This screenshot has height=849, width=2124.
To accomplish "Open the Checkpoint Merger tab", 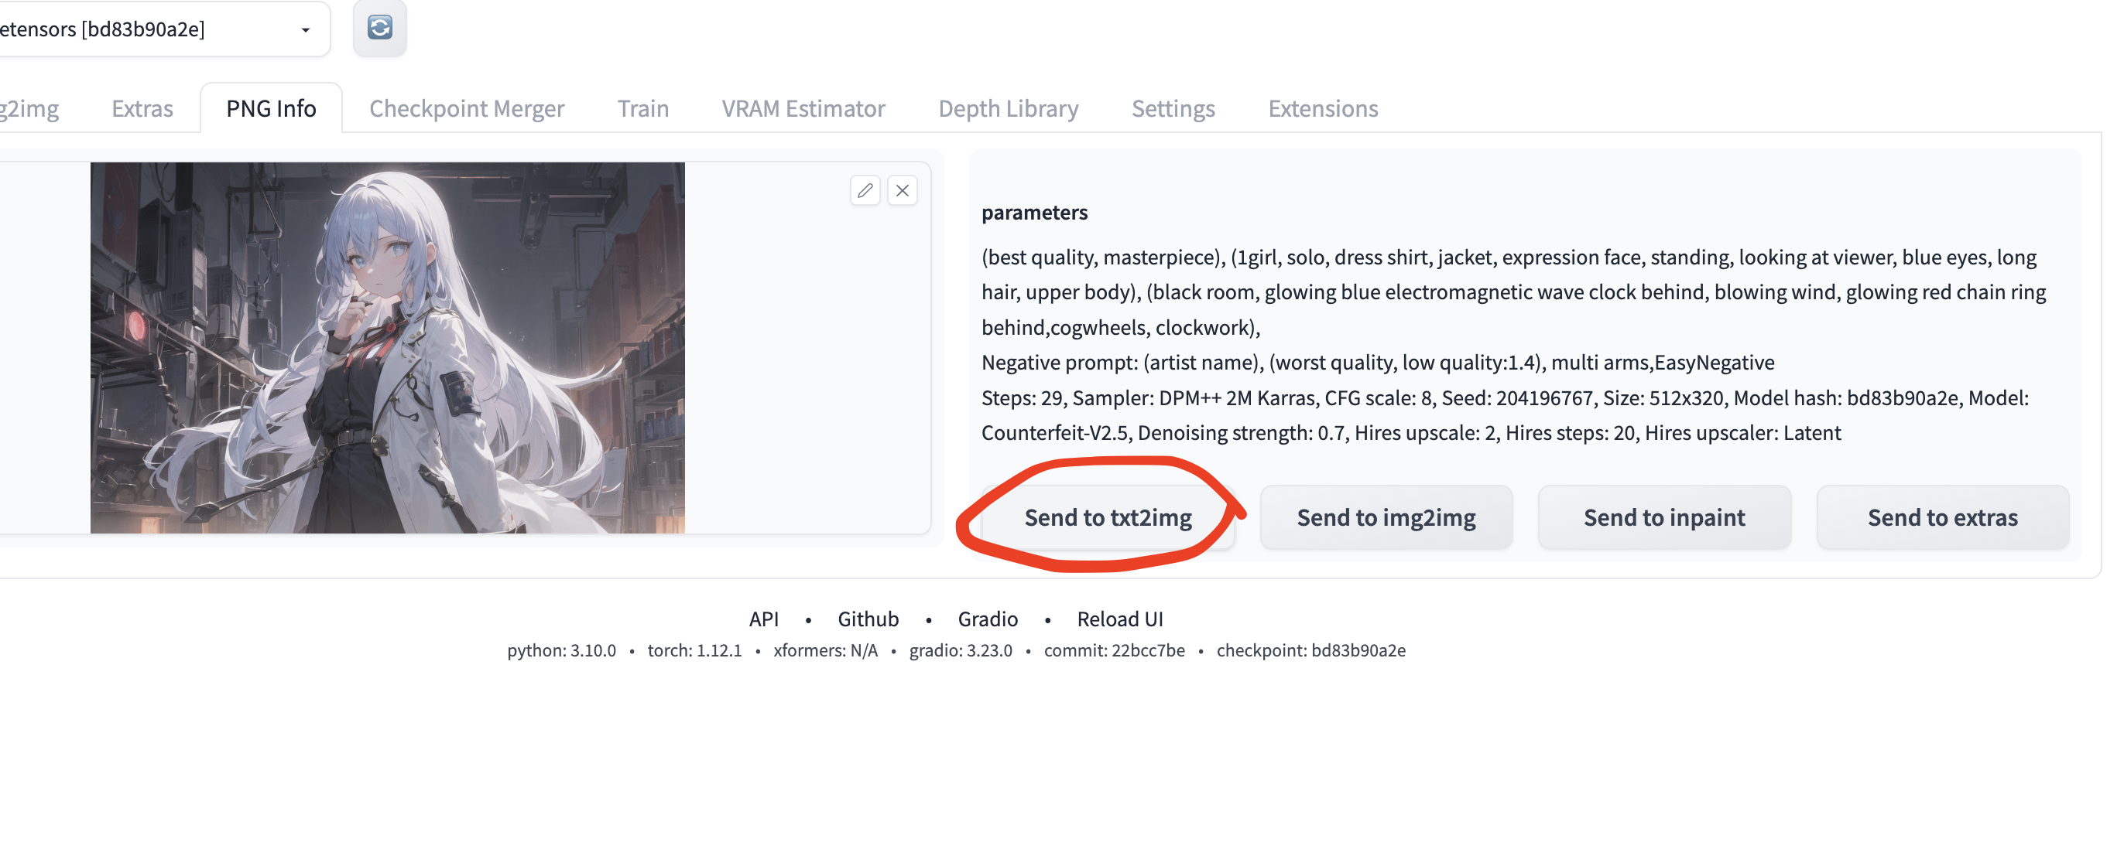I will pos(466,108).
